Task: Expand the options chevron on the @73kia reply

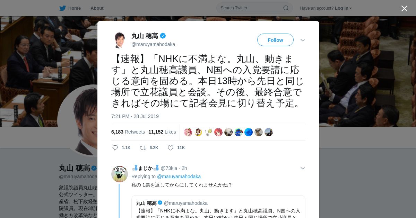Action: tap(303, 168)
